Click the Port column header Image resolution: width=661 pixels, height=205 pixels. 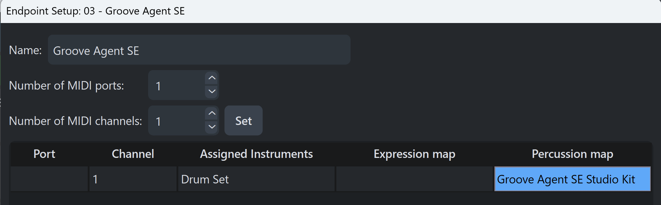click(x=44, y=154)
